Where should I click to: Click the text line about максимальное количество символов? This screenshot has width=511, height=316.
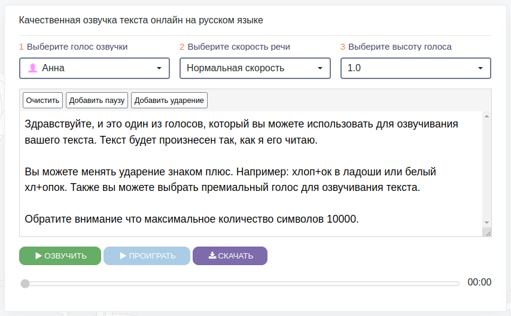click(x=191, y=219)
